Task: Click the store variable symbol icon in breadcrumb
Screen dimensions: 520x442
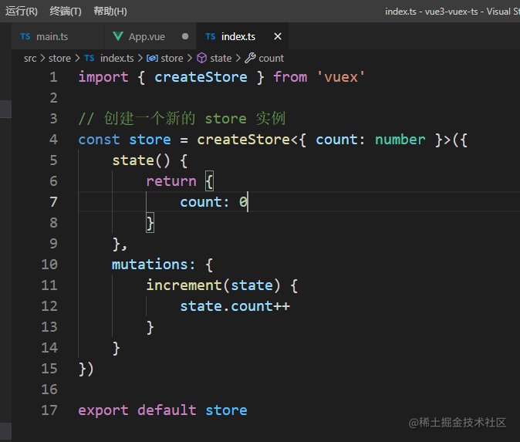Action: point(152,59)
